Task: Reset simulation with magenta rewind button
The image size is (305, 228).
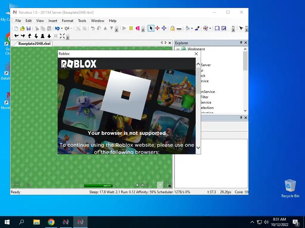Action: 137,28
